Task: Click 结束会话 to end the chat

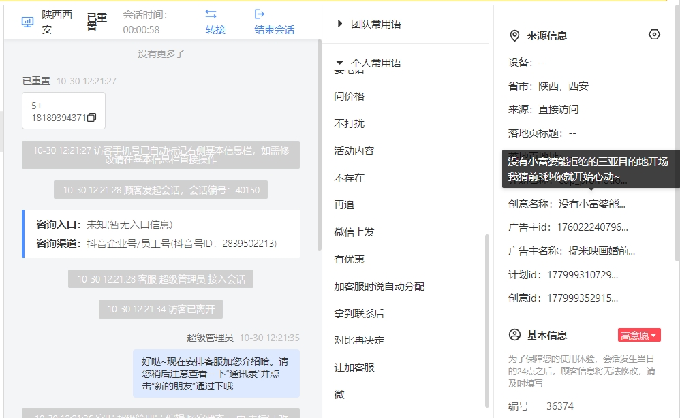Action: point(274,29)
